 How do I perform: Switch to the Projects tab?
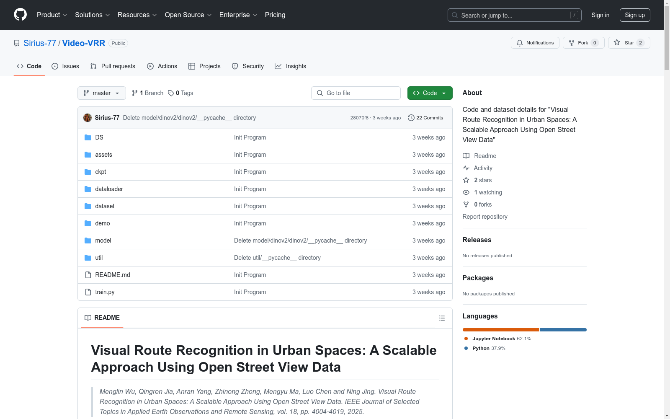204,66
